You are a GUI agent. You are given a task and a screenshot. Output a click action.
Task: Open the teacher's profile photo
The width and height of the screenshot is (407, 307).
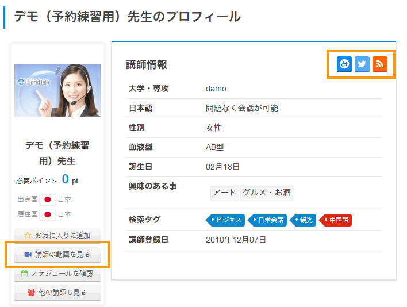57,91
